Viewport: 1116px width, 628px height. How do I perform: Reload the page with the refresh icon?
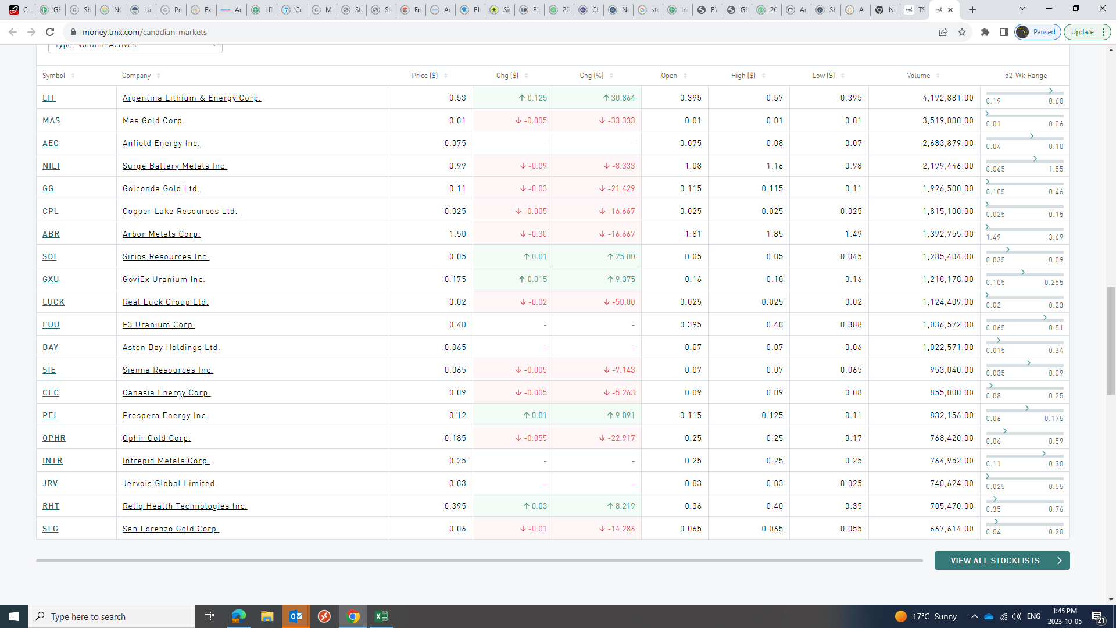(50, 32)
